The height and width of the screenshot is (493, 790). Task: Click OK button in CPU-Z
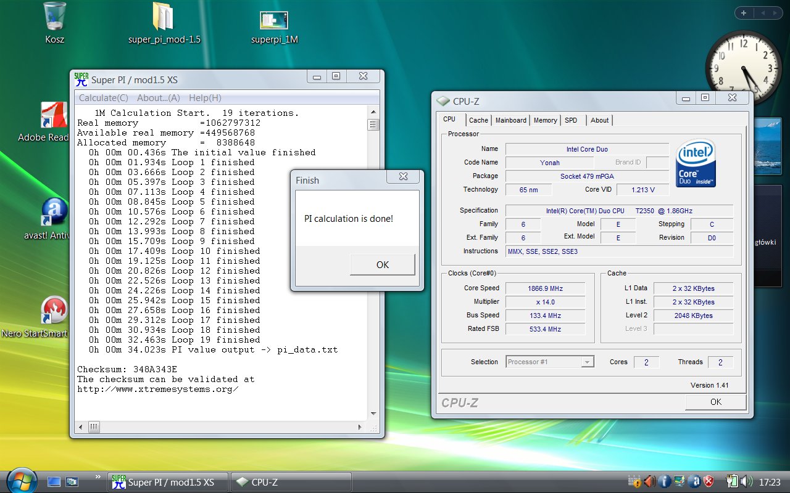(x=715, y=402)
